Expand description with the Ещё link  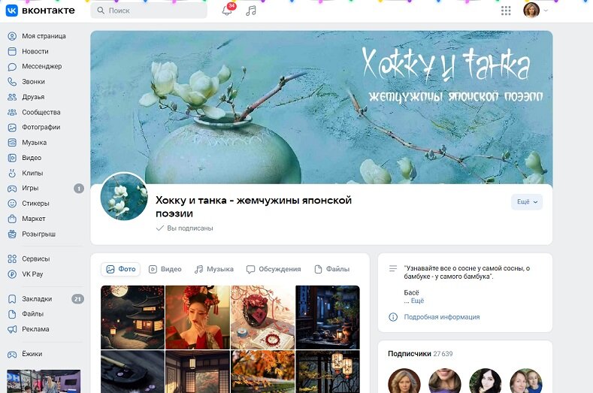(x=417, y=301)
